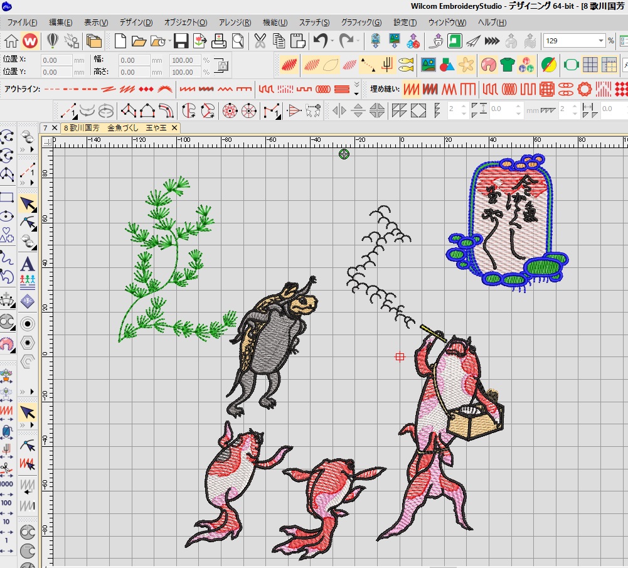Image resolution: width=628 pixels, height=568 pixels.
Task: Select the Lettering A tool
Action: [27, 264]
